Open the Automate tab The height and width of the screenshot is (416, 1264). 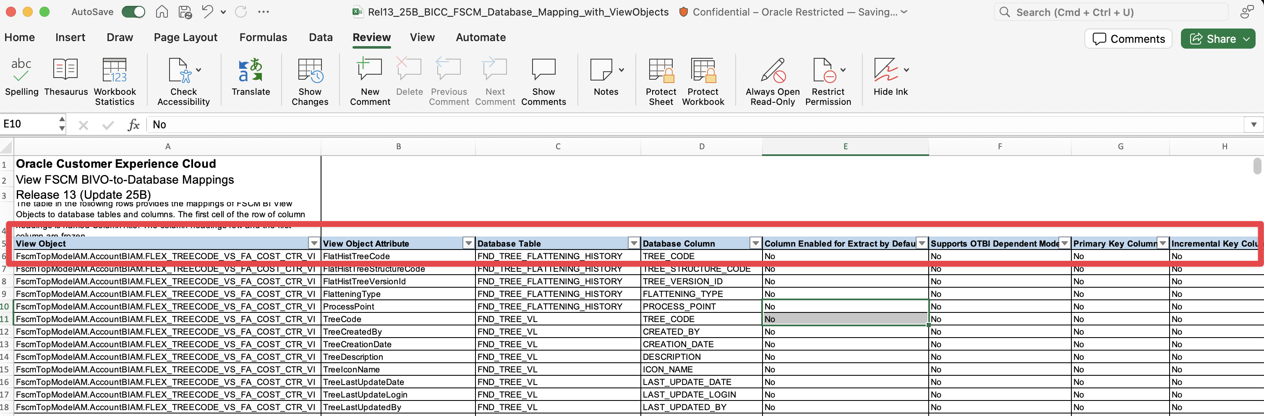[x=481, y=37]
